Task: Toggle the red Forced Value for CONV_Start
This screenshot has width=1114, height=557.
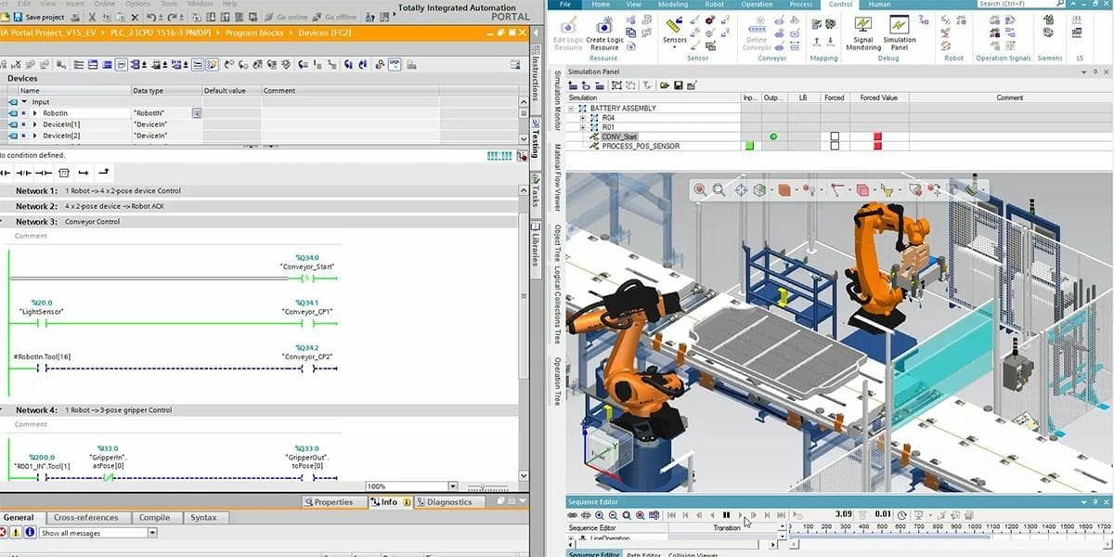Action: [877, 136]
